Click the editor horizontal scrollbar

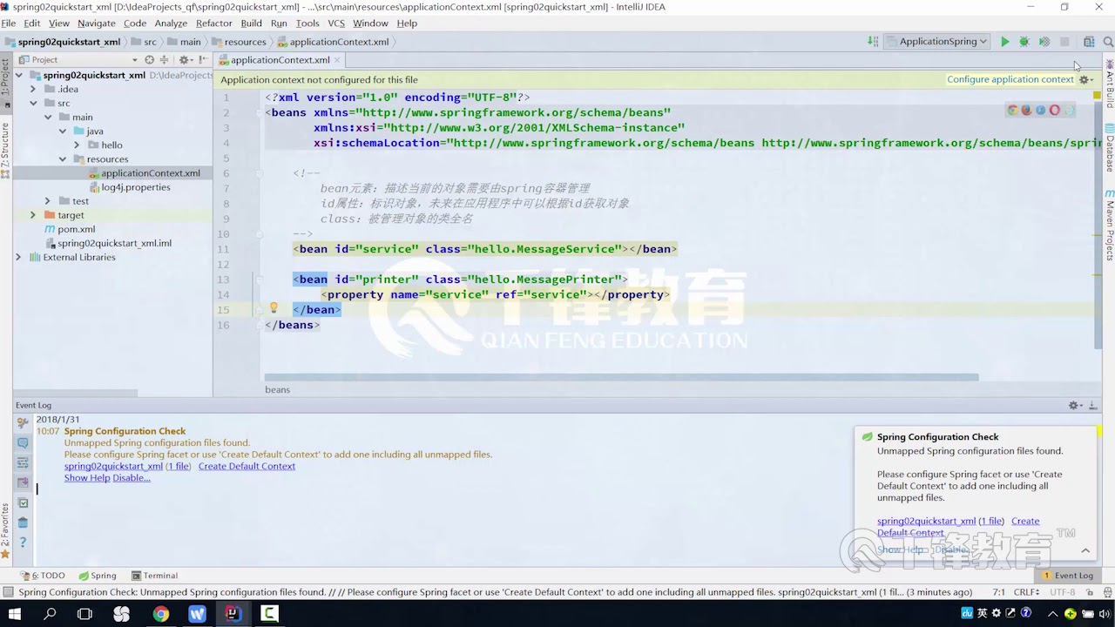[x=621, y=377]
